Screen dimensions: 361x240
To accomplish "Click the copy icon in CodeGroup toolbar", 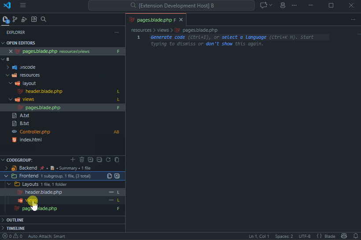I will 117,159.
